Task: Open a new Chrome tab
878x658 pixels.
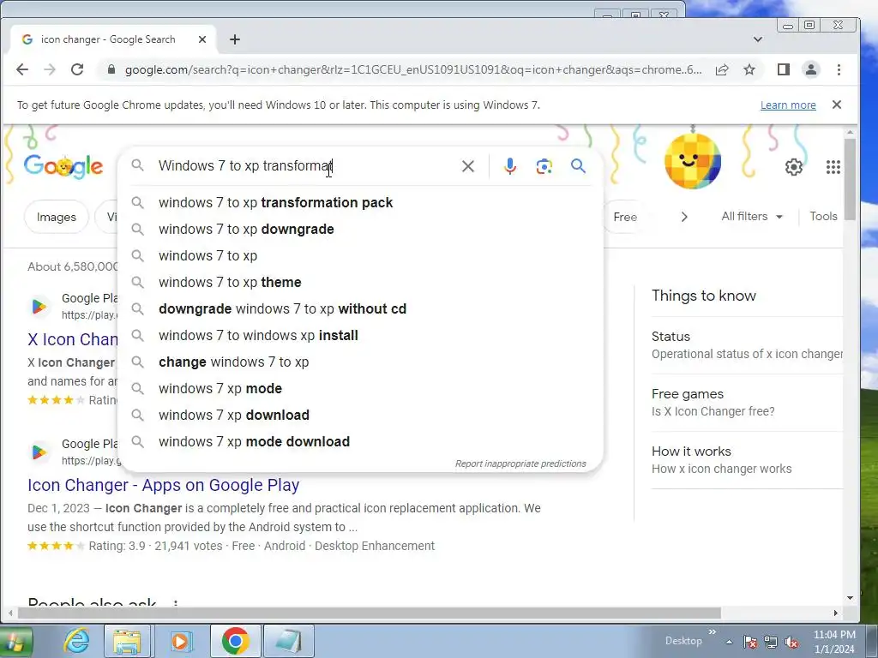Action: [235, 39]
